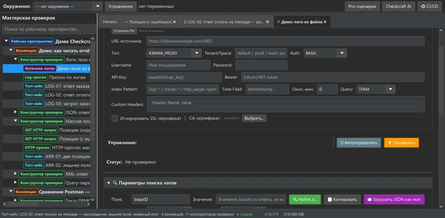This screenshot has width=445, height=218.
Task: Click "Выбрать..." for CA-сертификат
Action: tap(254, 118)
